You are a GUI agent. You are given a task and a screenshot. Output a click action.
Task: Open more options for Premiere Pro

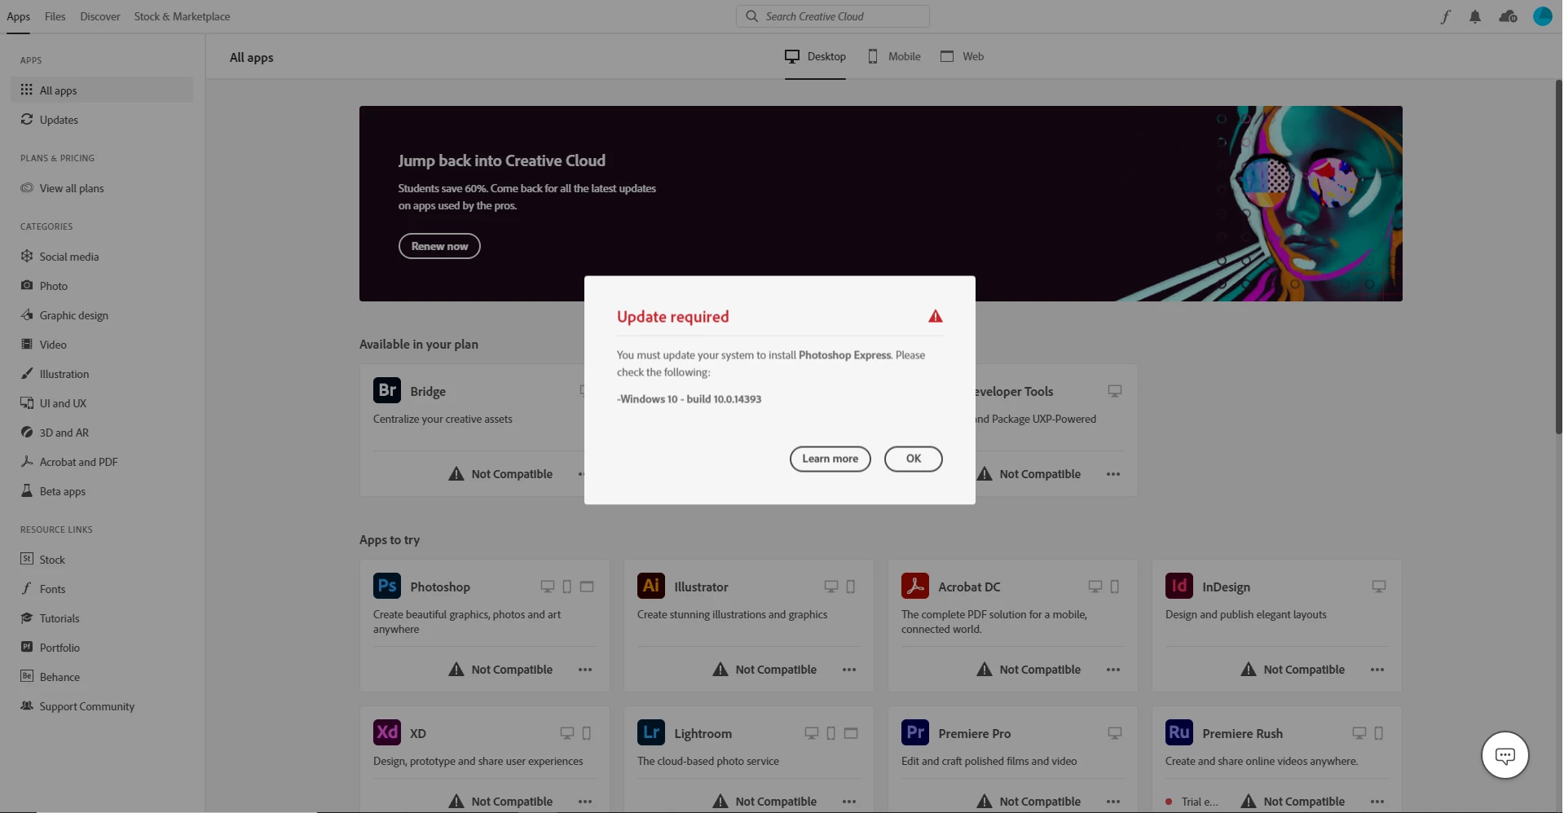tap(1113, 802)
